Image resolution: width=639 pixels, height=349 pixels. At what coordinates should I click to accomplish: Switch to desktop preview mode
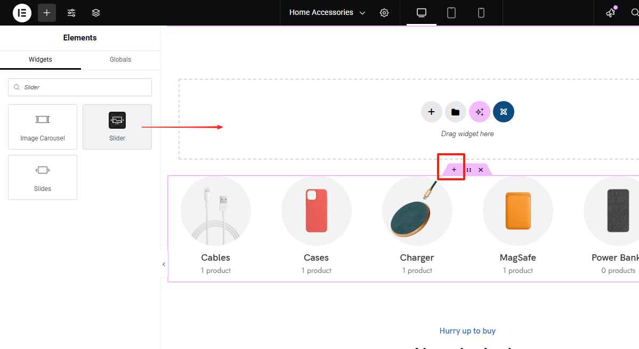point(422,13)
